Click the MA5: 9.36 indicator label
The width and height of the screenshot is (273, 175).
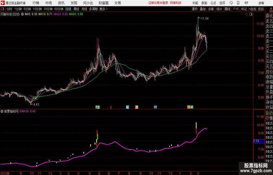pyautogui.click(x=31, y=14)
